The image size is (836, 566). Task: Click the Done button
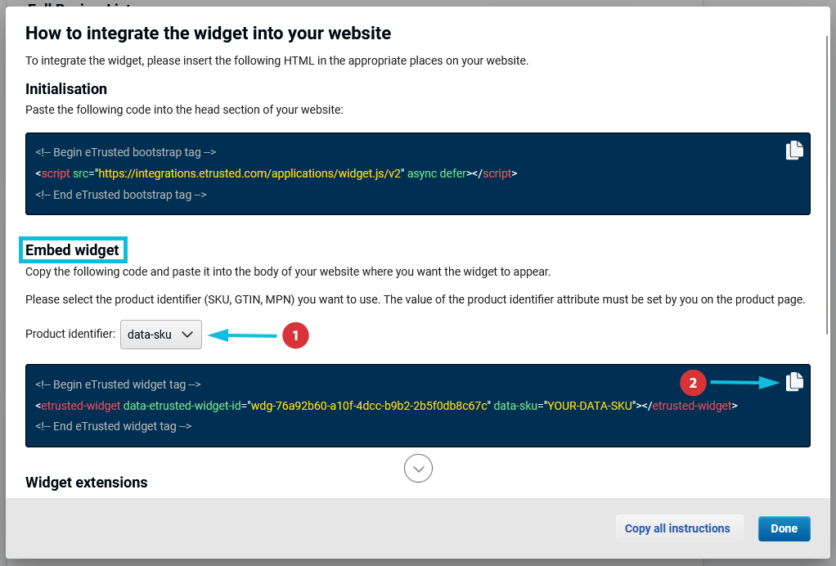coord(784,528)
